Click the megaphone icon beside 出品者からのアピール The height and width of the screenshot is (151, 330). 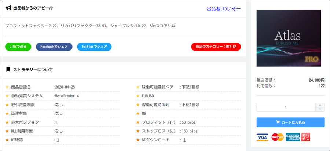click(8, 8)
